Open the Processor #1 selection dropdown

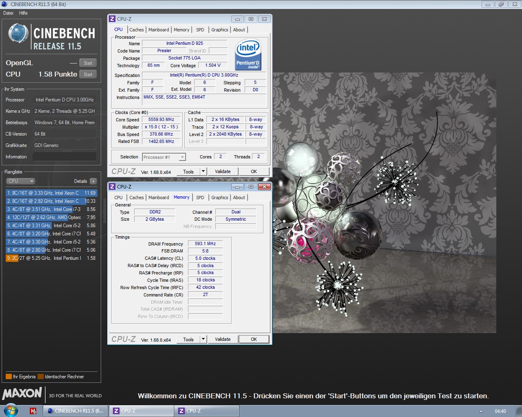point(164,157)
